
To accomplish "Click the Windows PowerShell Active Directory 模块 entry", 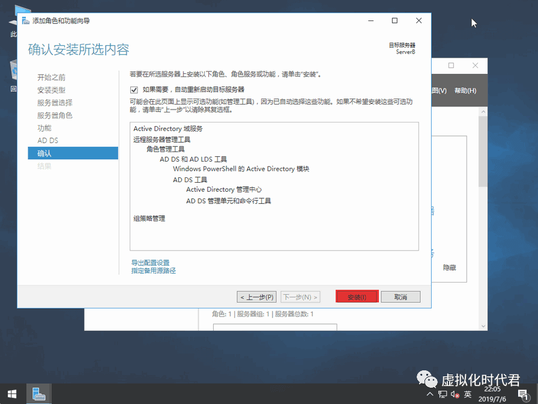I will click(x=241, y=169).
